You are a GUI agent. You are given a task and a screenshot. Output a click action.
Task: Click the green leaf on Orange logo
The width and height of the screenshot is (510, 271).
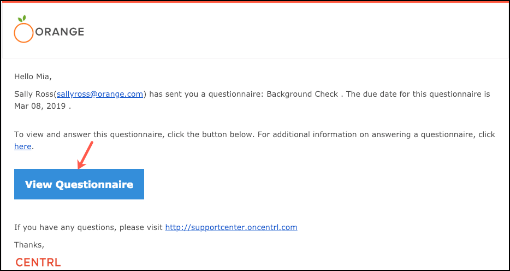(22, 19)
